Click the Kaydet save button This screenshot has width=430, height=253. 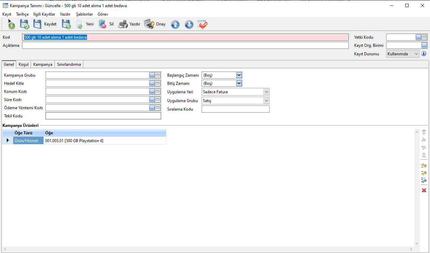coord(45,24)
